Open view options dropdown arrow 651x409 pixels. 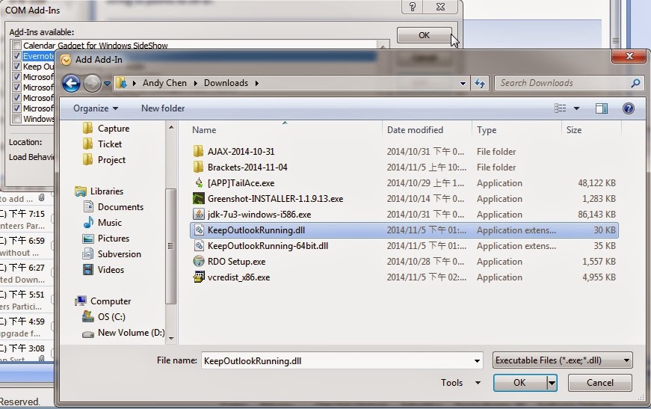pos(576,108)
